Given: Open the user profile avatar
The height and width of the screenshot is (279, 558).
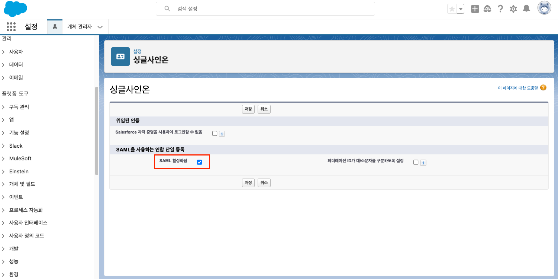Looking at the screenshot, I should point(544,8).
